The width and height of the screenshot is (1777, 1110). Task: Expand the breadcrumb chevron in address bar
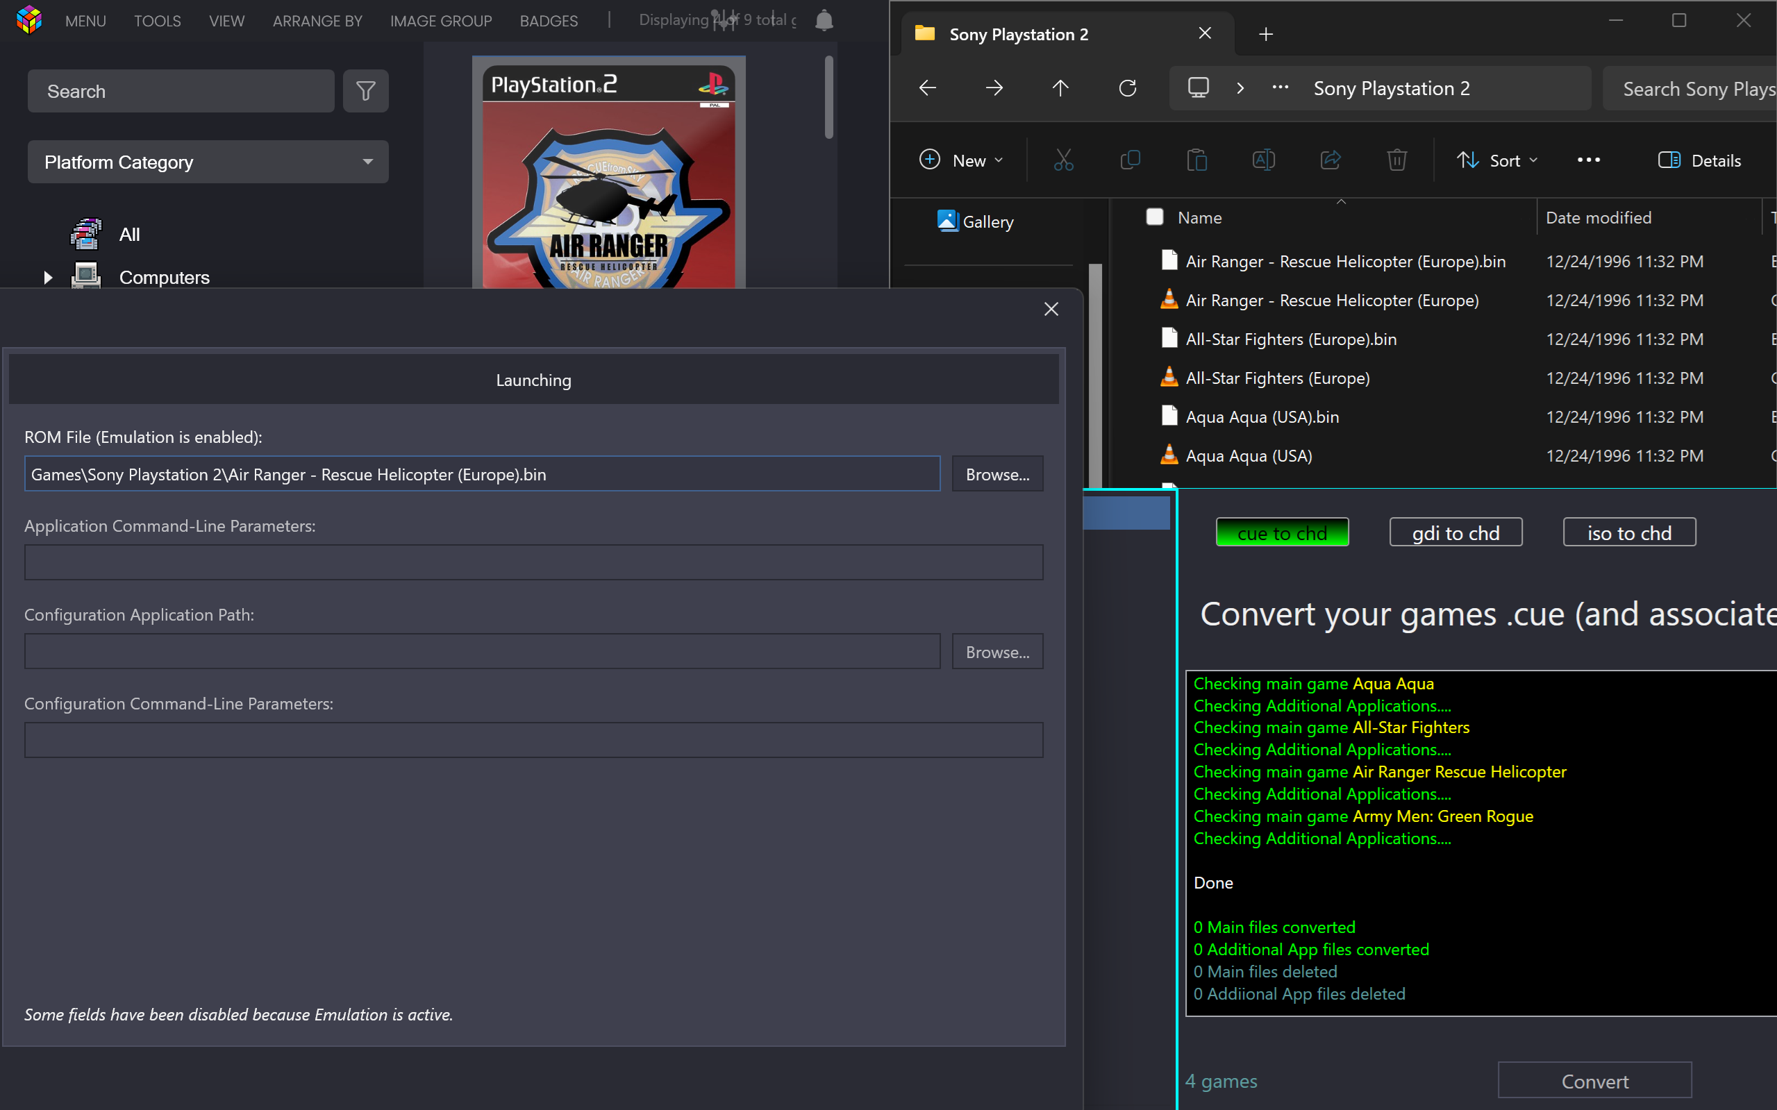coord(1240,88)
